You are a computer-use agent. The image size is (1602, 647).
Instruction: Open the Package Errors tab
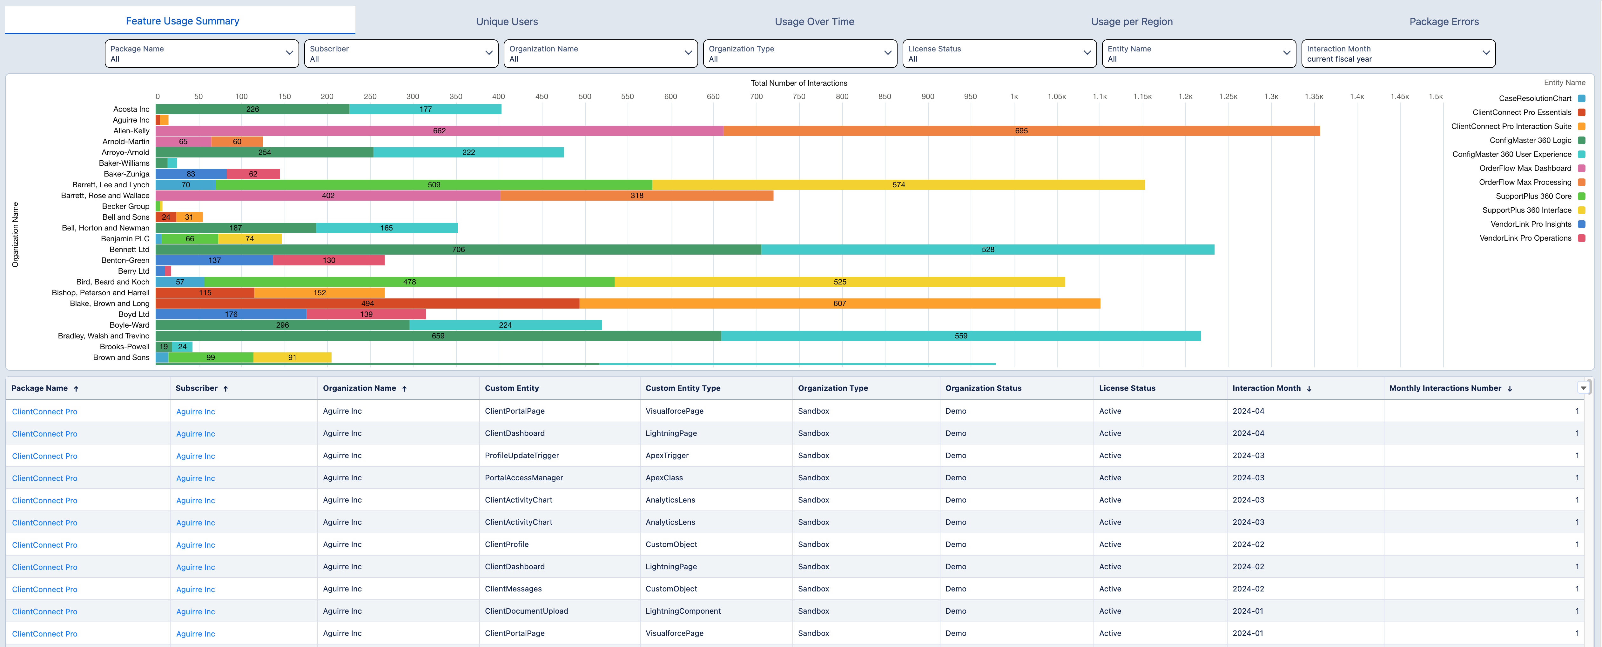pos(1444,22)
